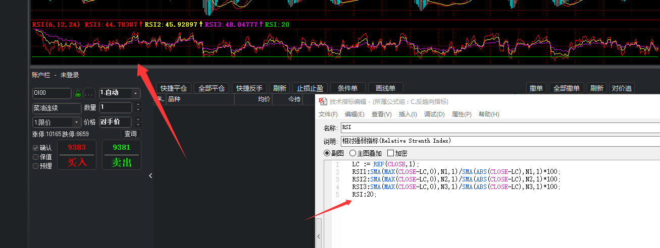The width and height of the screenshot is (660, 248).
Task: Click the indicator 名称 field containing RSI
Action: [x=500, y=128]
